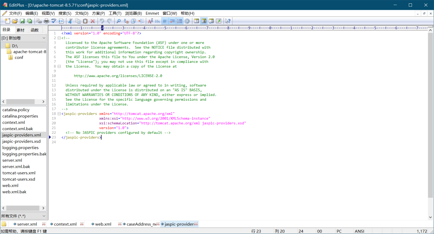This screenshot has width=434, height=234.
Task: Open the Emmet menu
Action: click(x=152, y=13)
